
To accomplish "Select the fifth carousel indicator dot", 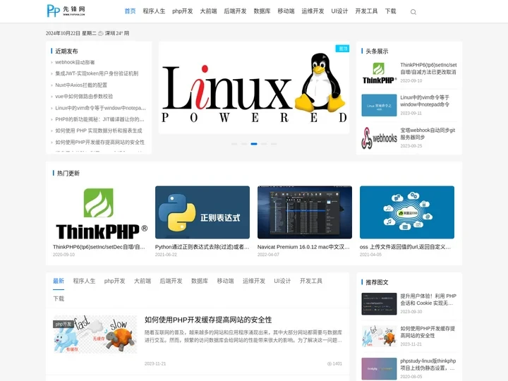I will coord(274,144).
